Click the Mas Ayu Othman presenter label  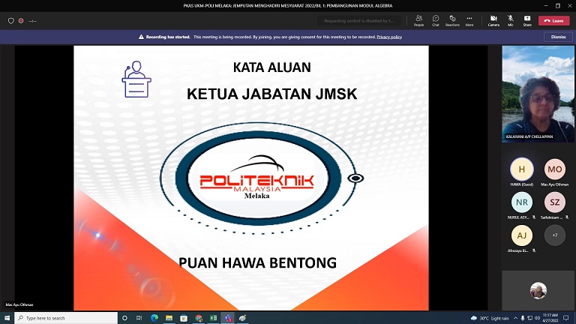pos(19,304)
